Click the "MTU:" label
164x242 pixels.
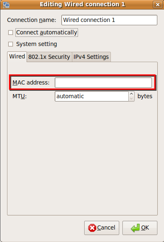[20, 96]
